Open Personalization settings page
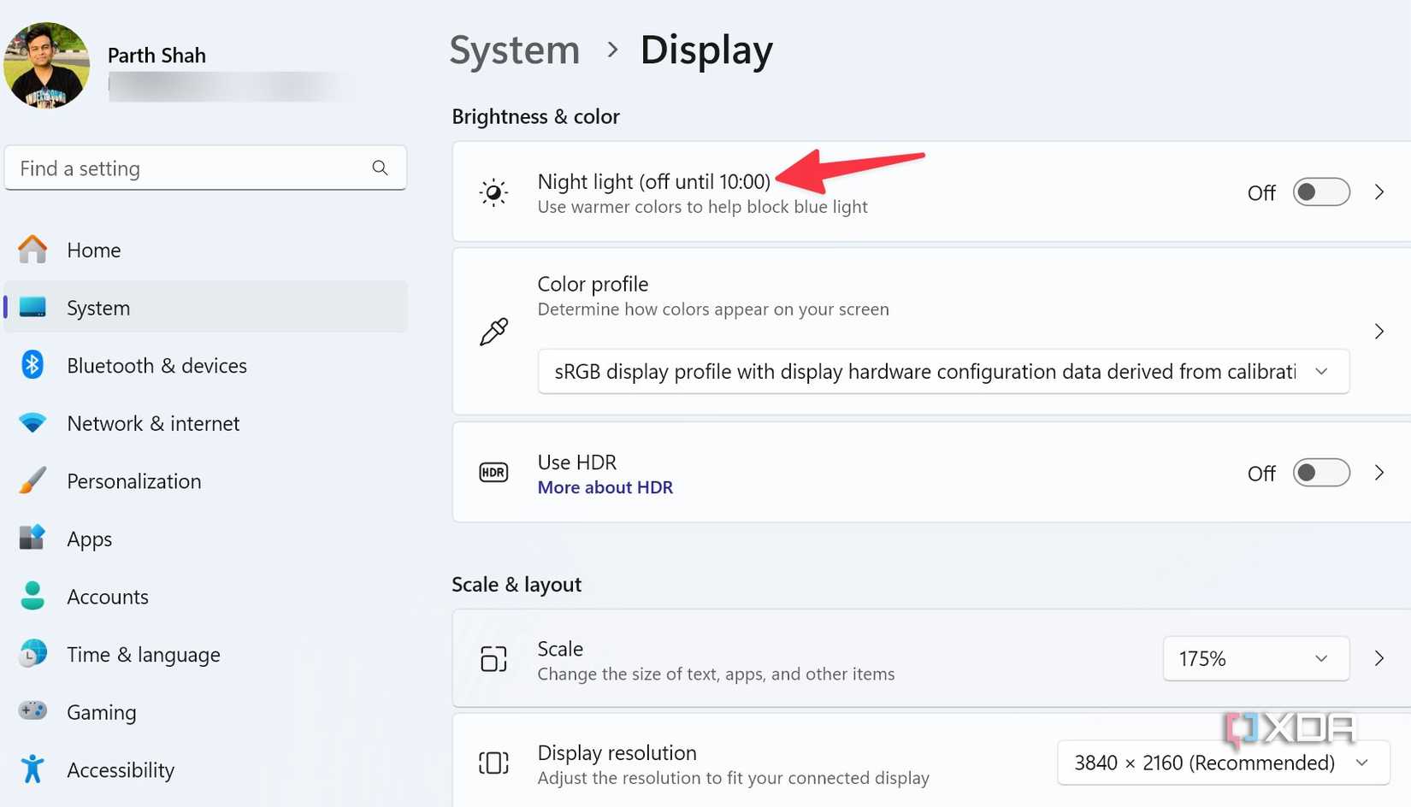 [x=205, y=480]
